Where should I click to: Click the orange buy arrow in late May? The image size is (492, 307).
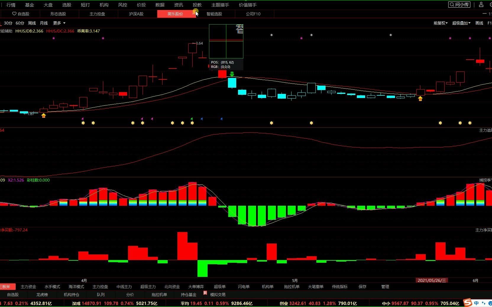[420, 98]
